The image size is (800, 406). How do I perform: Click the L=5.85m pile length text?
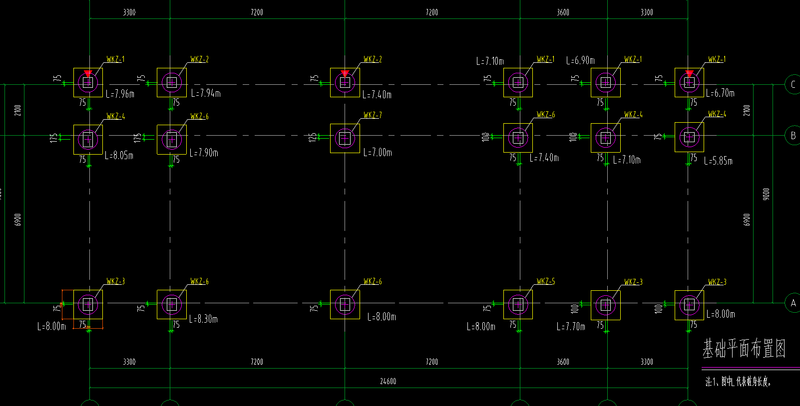718,161
